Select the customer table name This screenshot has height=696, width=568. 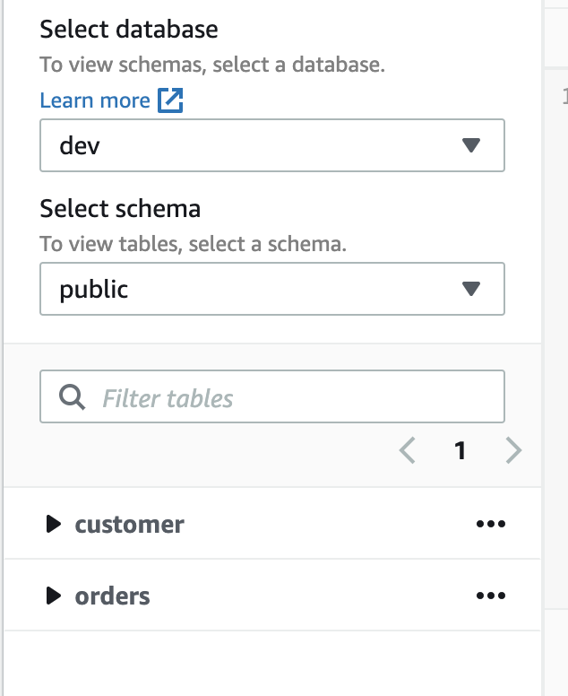pos(130,524)
